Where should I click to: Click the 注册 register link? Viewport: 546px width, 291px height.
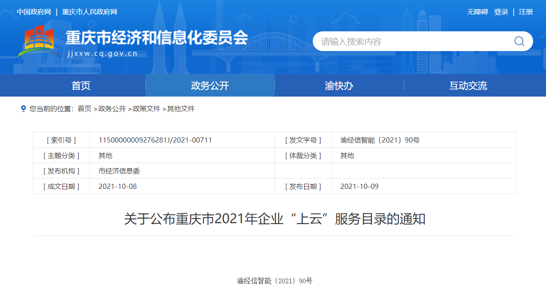(526, 12)
